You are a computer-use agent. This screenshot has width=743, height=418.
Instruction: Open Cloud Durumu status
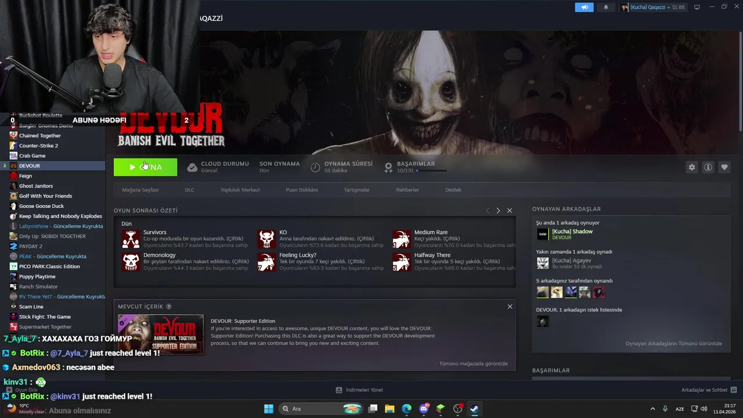point(218,167)
